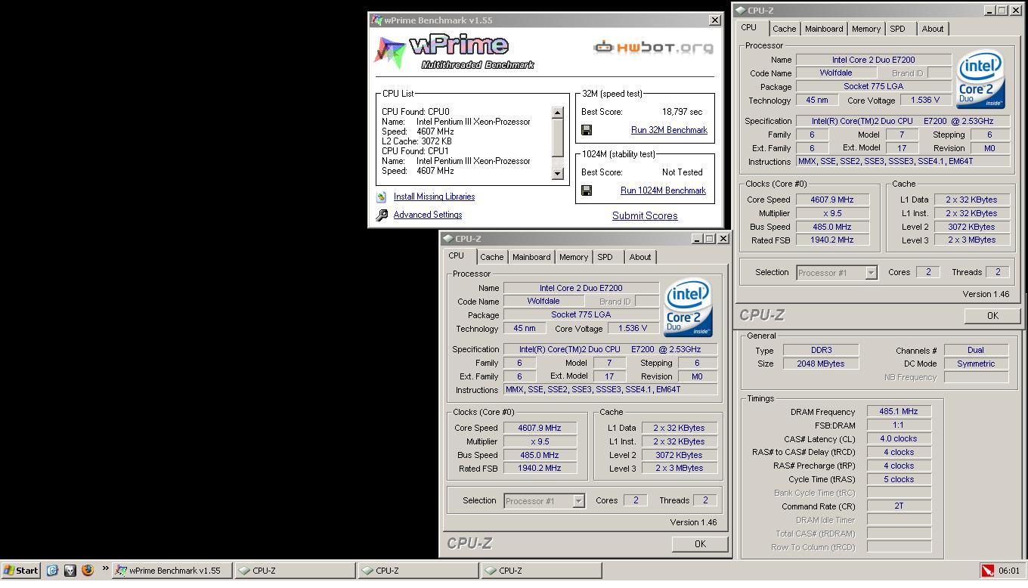Open Memory tab in CPU-Z right of wPrime

tap(866, 29)
